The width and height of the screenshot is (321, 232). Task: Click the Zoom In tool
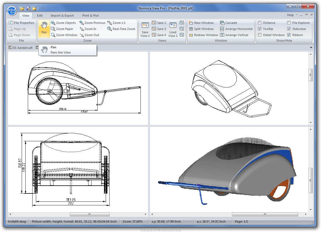pyautogui.click(x=88, y=29)
